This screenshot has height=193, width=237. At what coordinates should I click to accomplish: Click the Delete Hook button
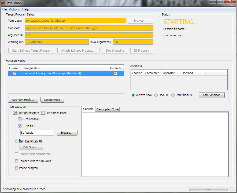click(52, 100)
